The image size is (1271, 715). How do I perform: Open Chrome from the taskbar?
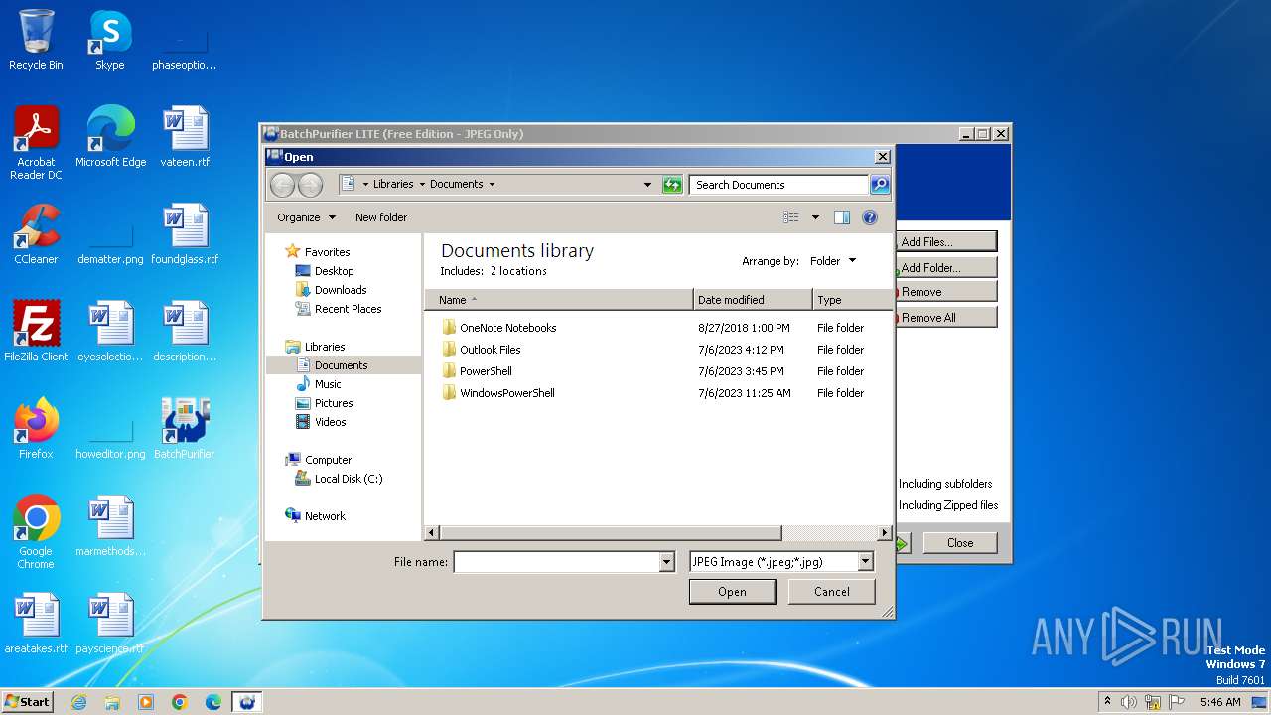(x=180, y=702)
